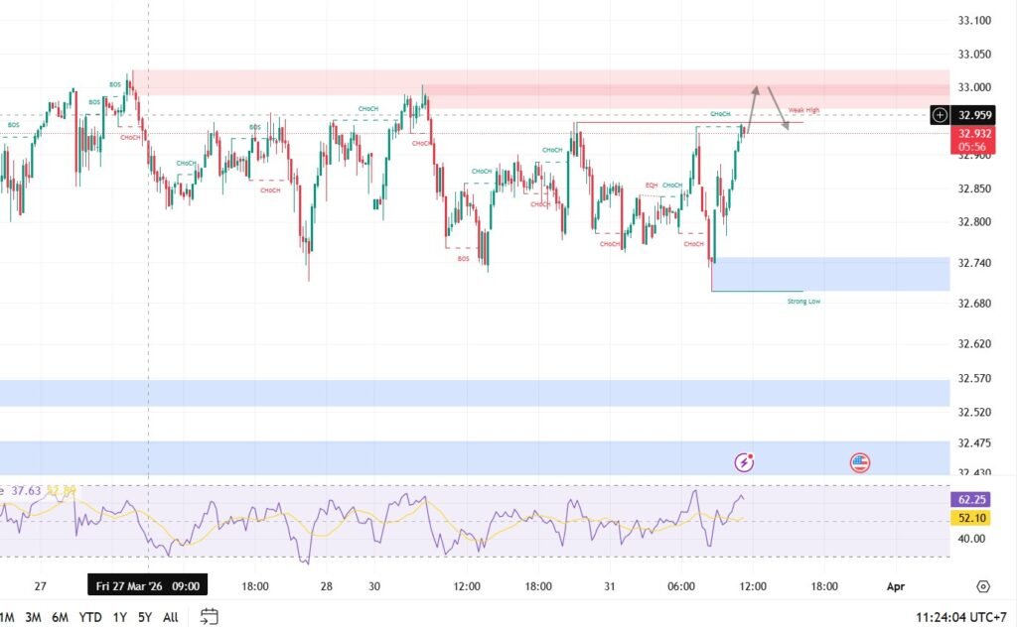This screenshot has width=1017, height=627.
Task: Switch range to 6M
Action: [x=61, y=617]
